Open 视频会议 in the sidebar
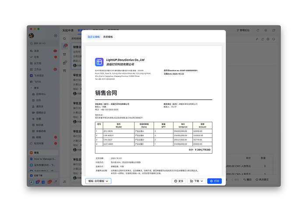Viewport: 308px width, 206px height. pos(44,113)
